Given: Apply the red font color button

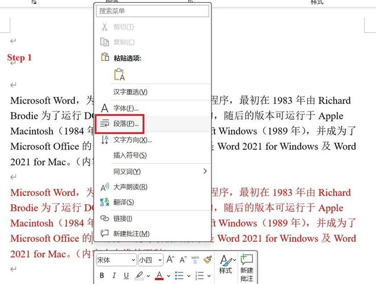Looking at the screenshot, I should pos(159,275).
